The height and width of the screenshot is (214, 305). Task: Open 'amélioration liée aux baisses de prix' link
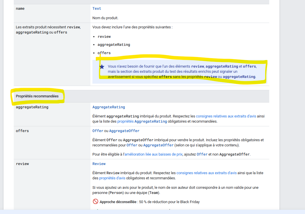click(153, 154)
